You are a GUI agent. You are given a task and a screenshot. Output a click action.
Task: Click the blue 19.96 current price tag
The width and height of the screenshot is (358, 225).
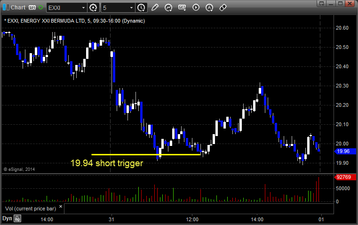tap(345, 151)
